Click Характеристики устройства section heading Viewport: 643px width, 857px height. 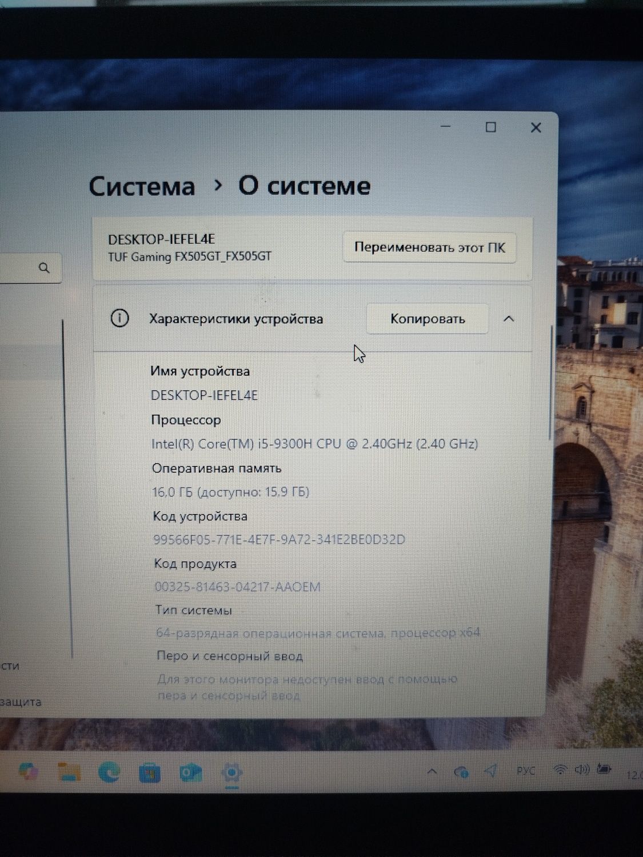tap(236, 319)
